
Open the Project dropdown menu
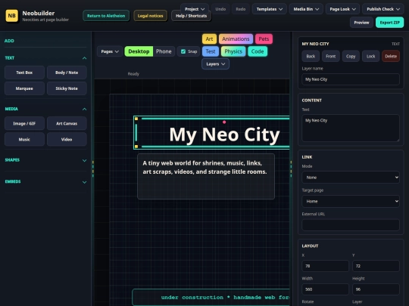(x=195, y=9)
